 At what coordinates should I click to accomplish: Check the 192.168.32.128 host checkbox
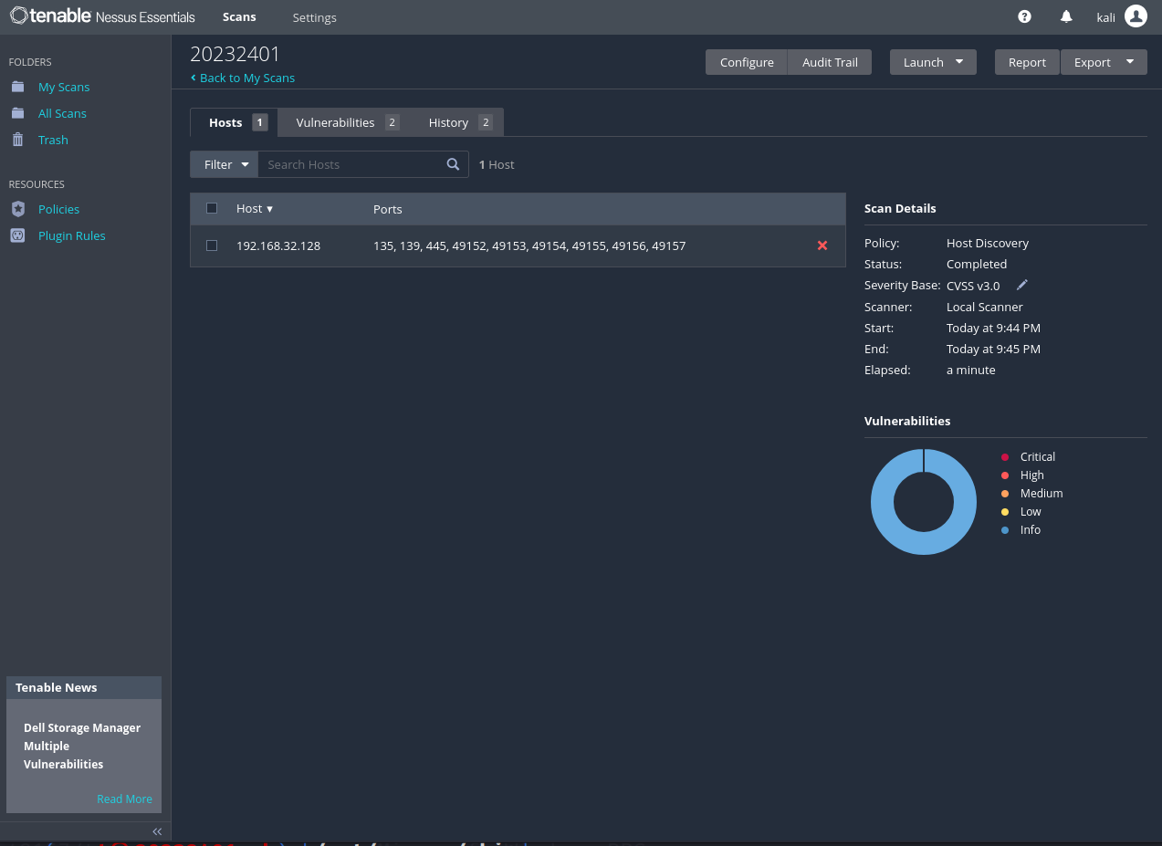coord(212,245)
